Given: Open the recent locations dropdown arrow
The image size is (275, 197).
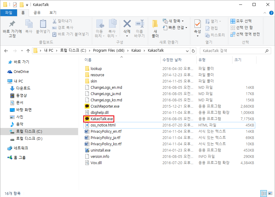Looking at the screenshot, I should pos(22,51).
